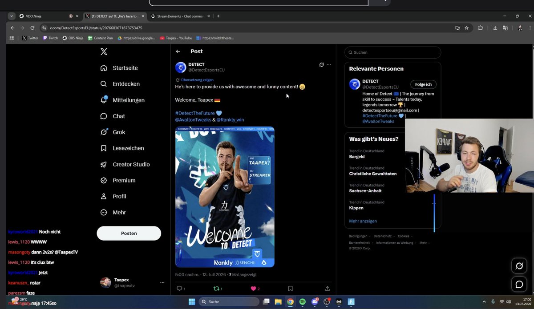The image size is (534, 309).
Task: Open the OBS Ninja bookmark
Action: pos(73,38)
